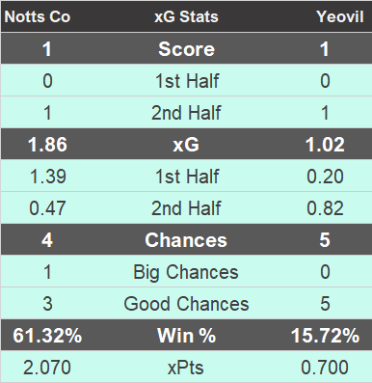Click Notts Co win percentage 61.32%
This screenshot has height=383, width=372.
(47, 336)
